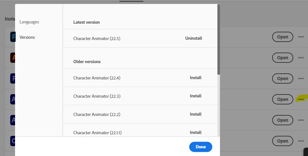Uninstall Character Animator (22.5)

click(193, 38)
